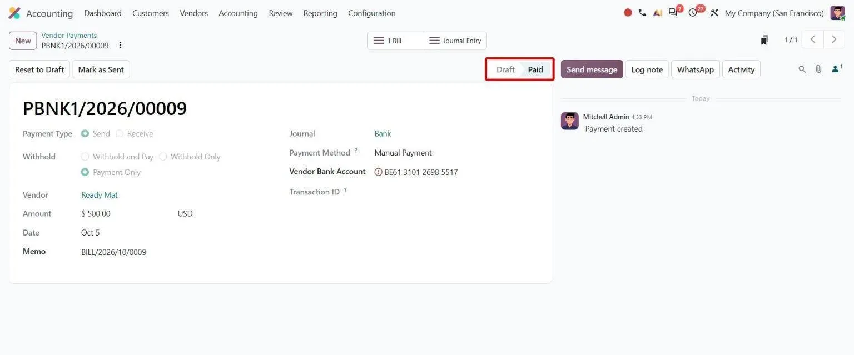The height and width of the screenshot is (355, 854).
Task: Click the Oct 5 date field
Action: [91, 233]
